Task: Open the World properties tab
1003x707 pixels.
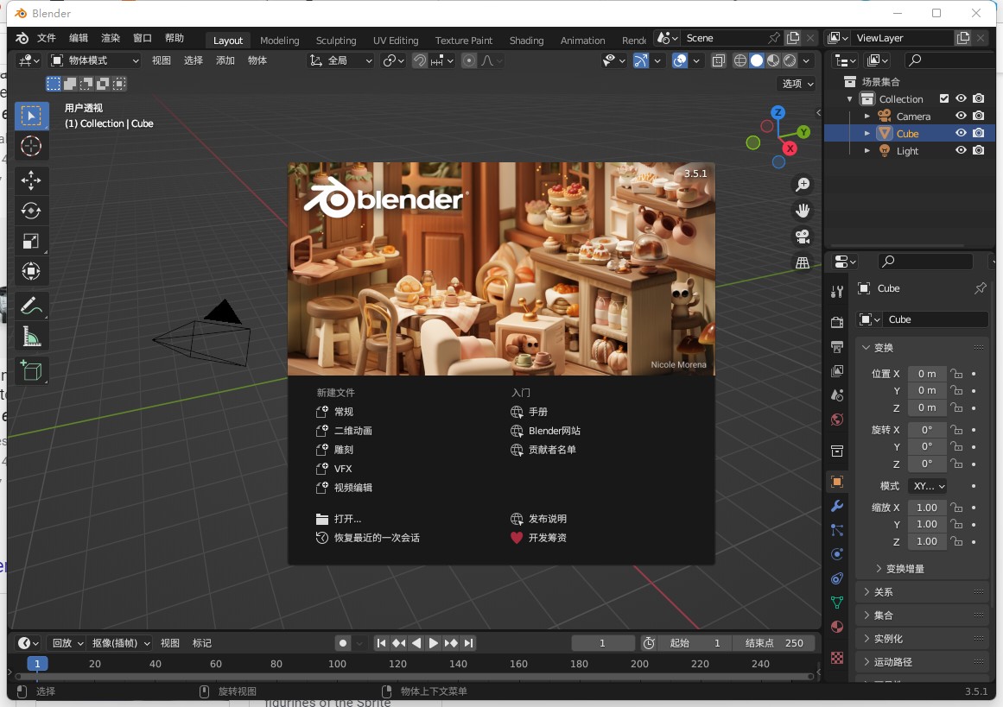Action: [836, 420]
